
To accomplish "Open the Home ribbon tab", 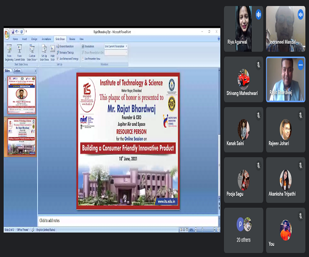I will 15,39.
